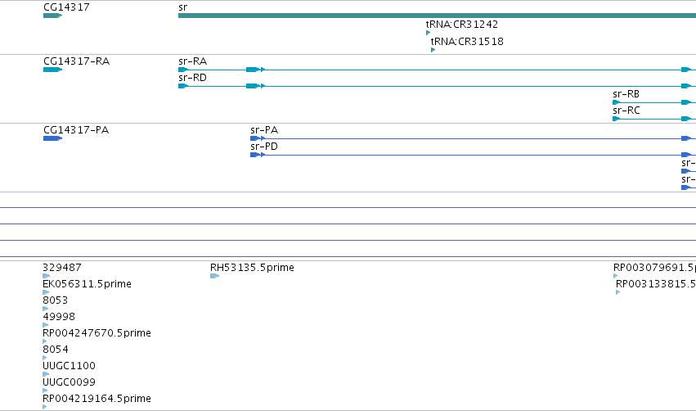Click the RP003133815 feature label
696x411 pixels.
pyautogui.click(x=656, y=283)
